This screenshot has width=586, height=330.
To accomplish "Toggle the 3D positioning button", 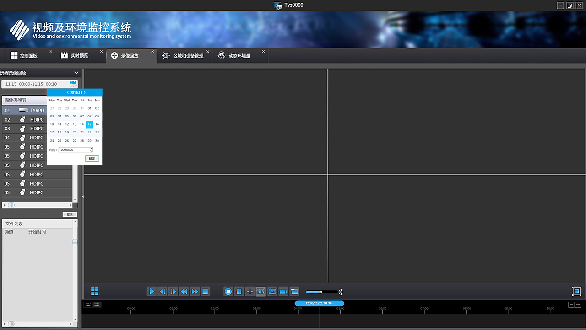I will coord(260,291).
